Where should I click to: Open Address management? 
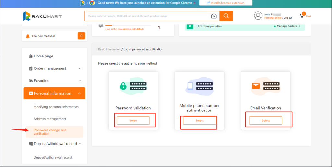coord(50,119)
